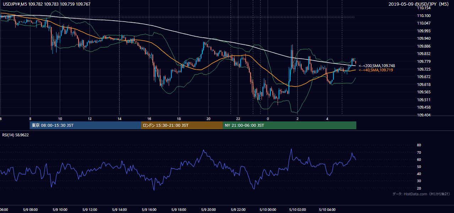
Task: Click the RSI 30 level label
Action: tap(419, 181)
